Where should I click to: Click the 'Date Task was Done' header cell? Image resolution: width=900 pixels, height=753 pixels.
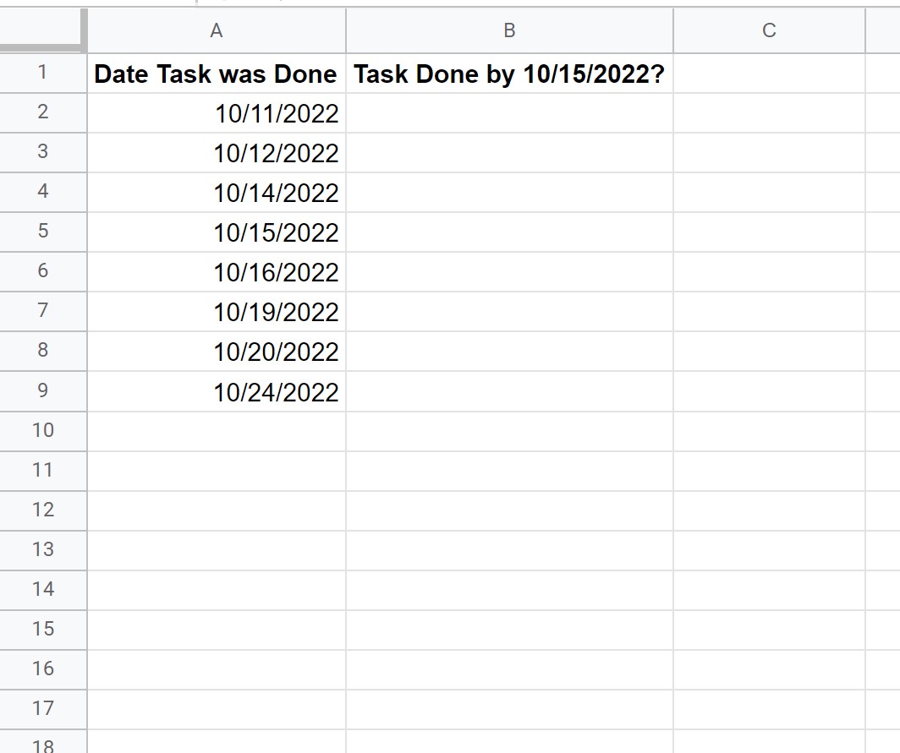[x=217, y=74]
